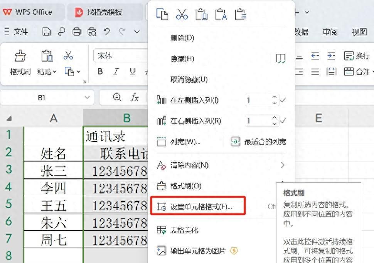Choose 列宽(W)... menu item
This screenshot has height=263, width=374.
(179, 142)
